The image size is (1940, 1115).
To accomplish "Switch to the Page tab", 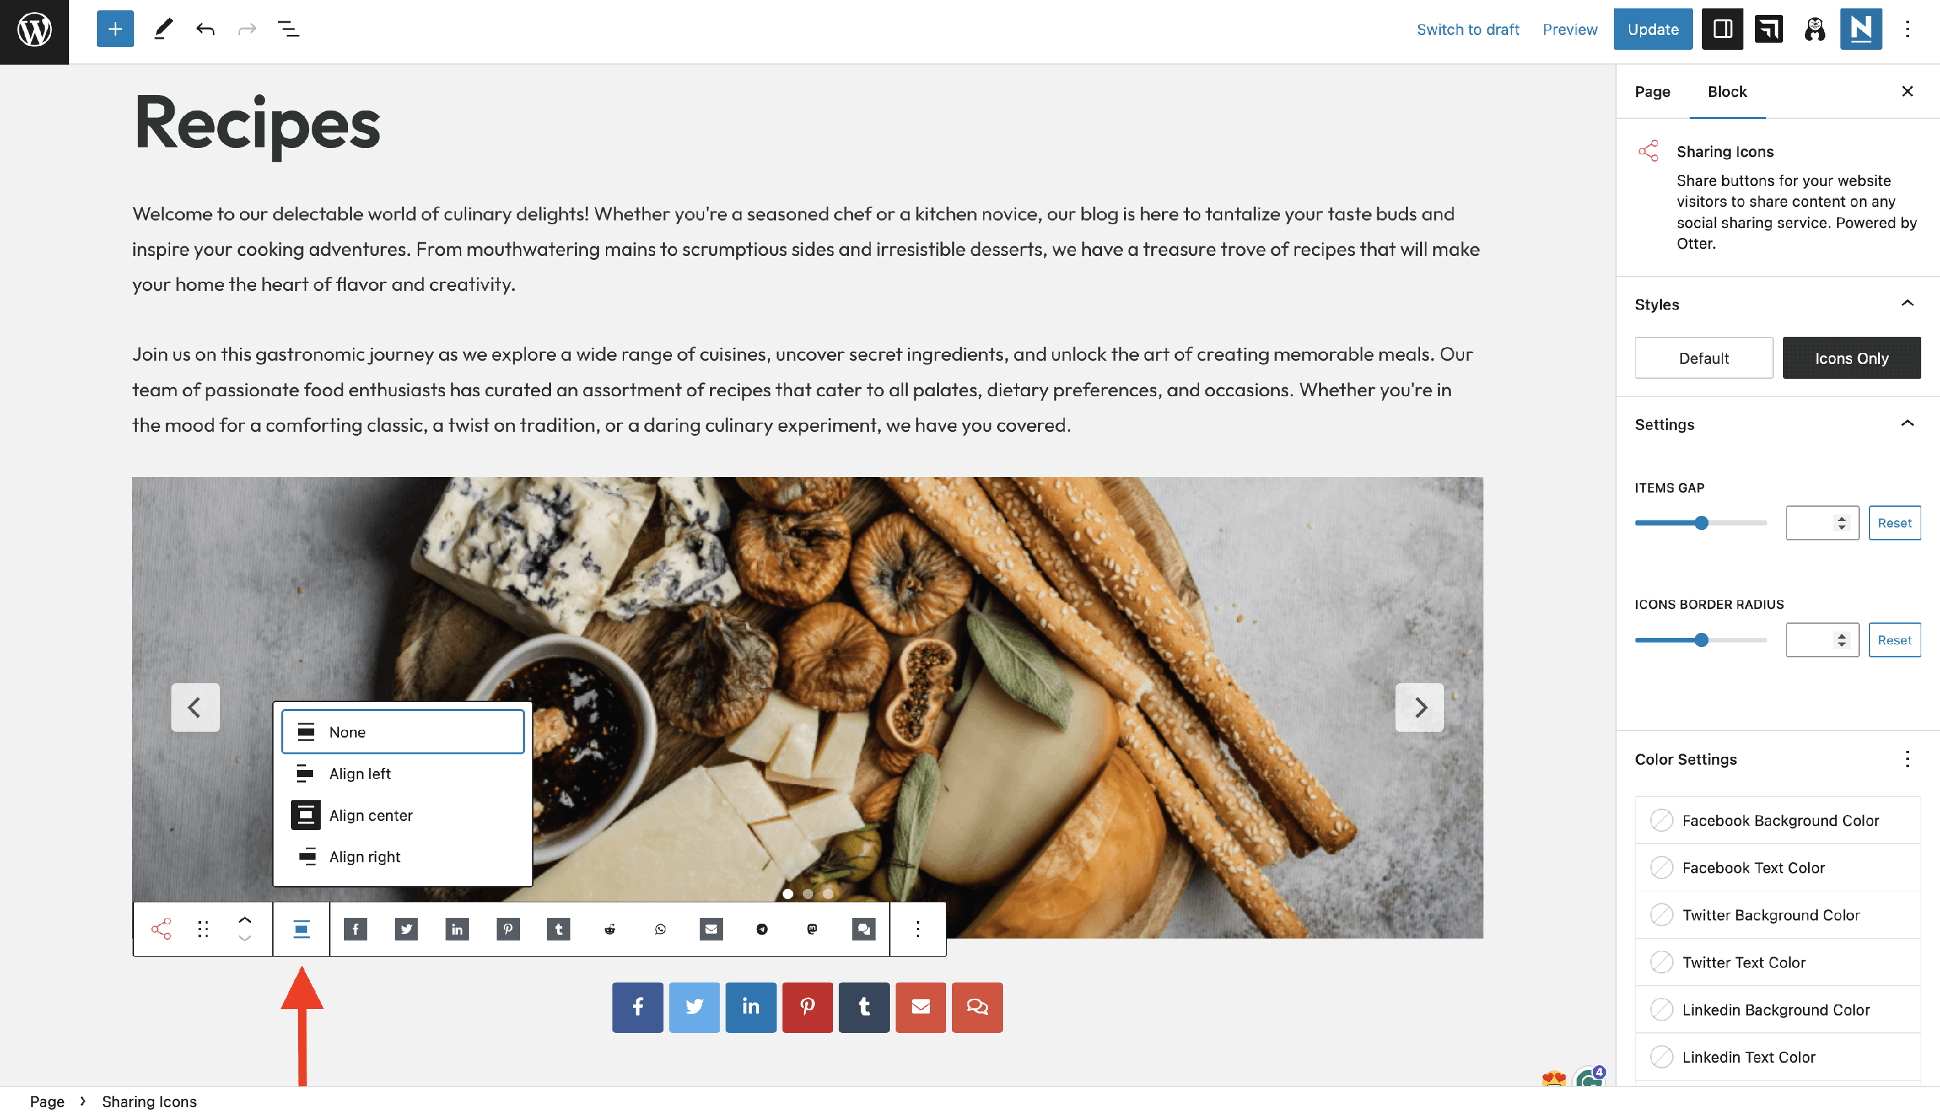I will [1652, 92].
